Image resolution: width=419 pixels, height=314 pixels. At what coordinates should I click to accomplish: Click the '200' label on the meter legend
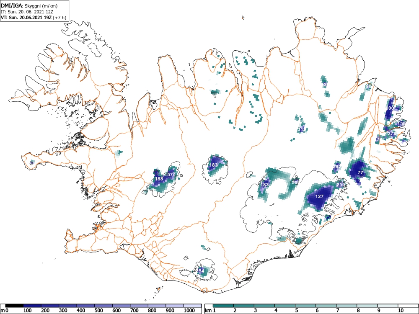coord(45,311)
